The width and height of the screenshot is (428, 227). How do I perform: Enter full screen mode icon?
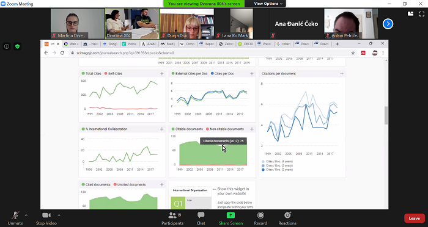click(x=422, y=14)
